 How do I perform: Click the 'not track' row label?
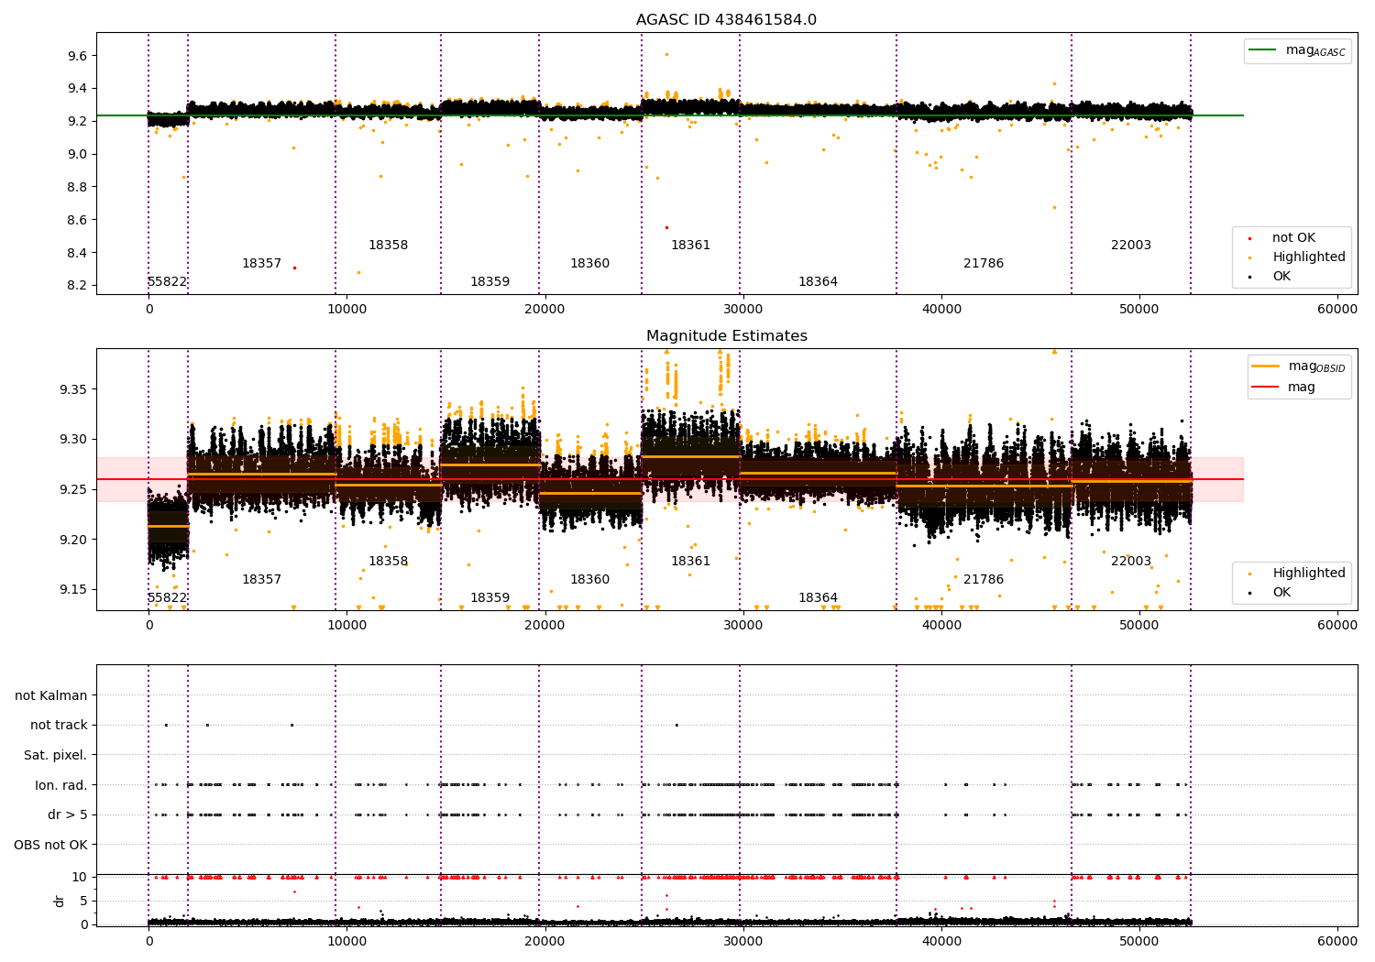click(59, 726)
